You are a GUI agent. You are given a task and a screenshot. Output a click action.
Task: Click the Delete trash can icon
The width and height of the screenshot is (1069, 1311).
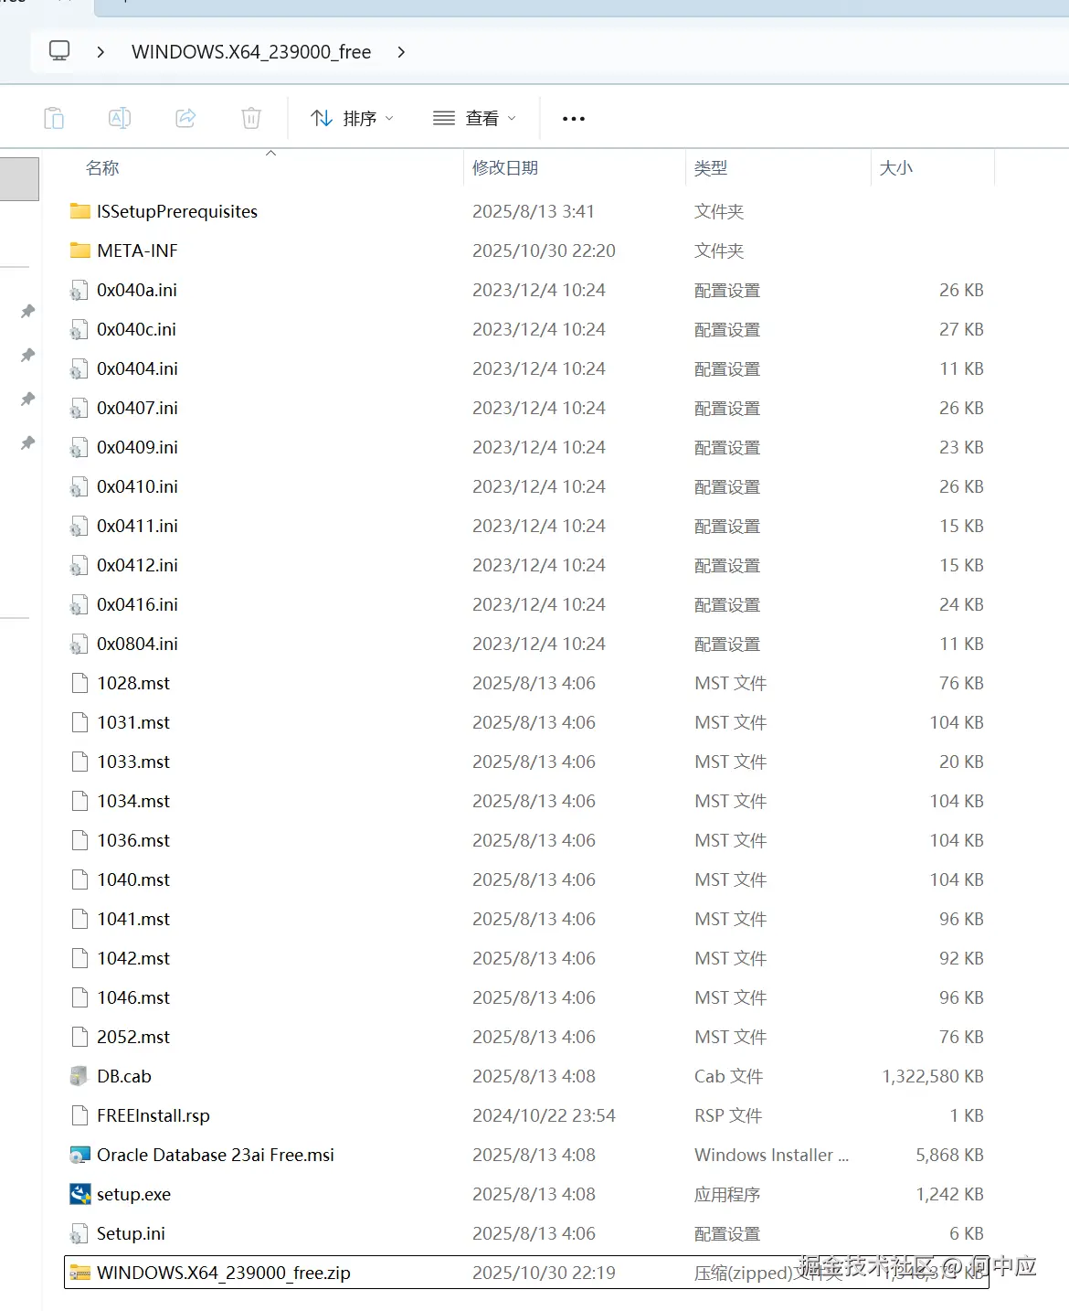[251, 118]
